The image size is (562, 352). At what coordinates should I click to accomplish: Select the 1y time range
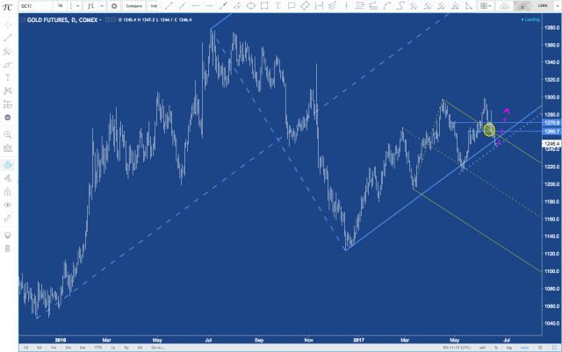113,348
